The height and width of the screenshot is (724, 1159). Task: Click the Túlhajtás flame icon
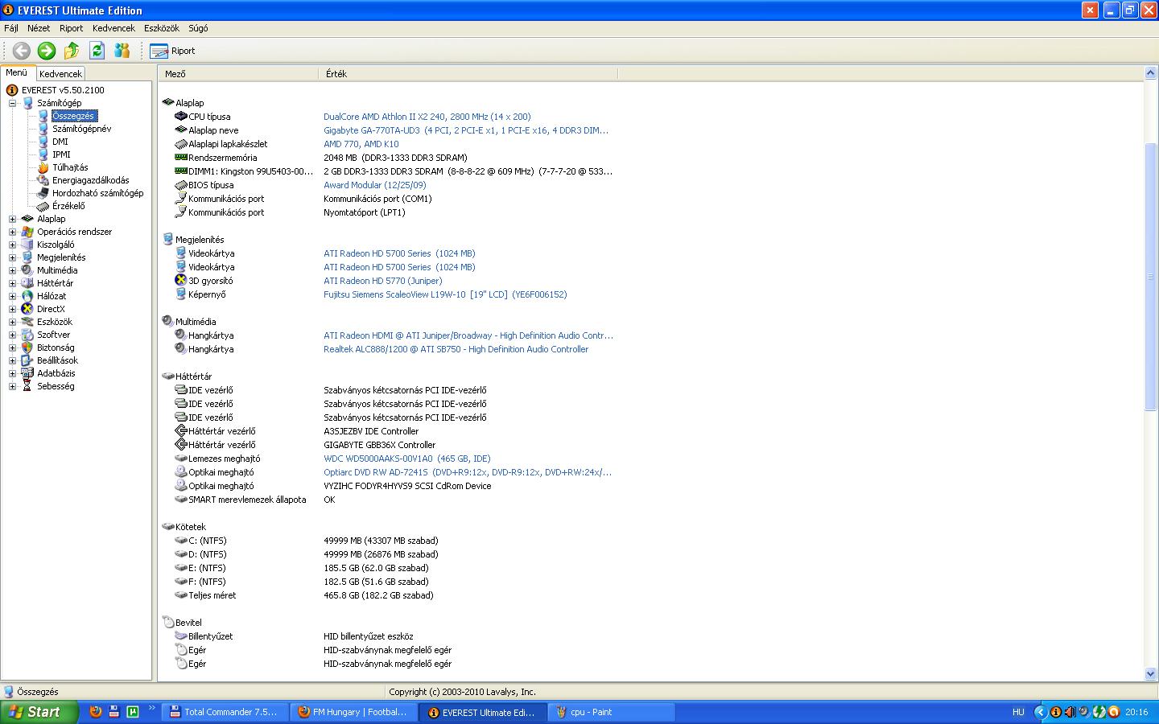coord(43,167)
